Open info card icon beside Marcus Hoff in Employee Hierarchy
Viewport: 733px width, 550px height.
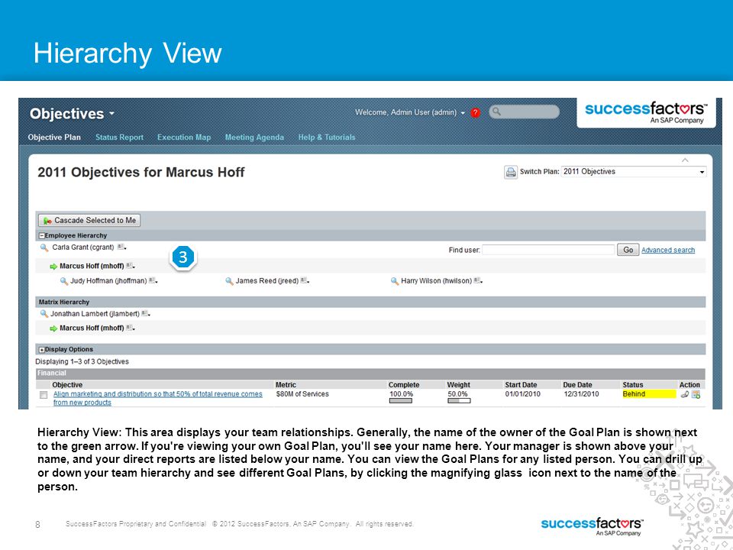[x=131, y=266]
